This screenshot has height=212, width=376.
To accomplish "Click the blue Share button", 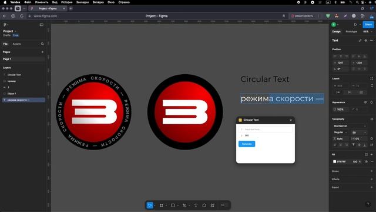I will (x=368, y=25).
